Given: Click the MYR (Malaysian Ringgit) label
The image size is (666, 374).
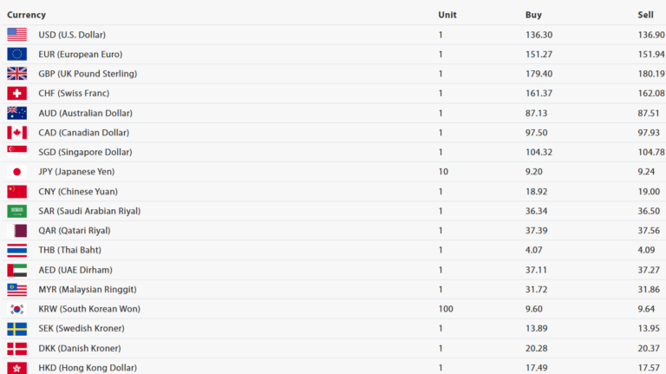Looking at the screenshot, I should pyautogui.click(x=88, y=290).
